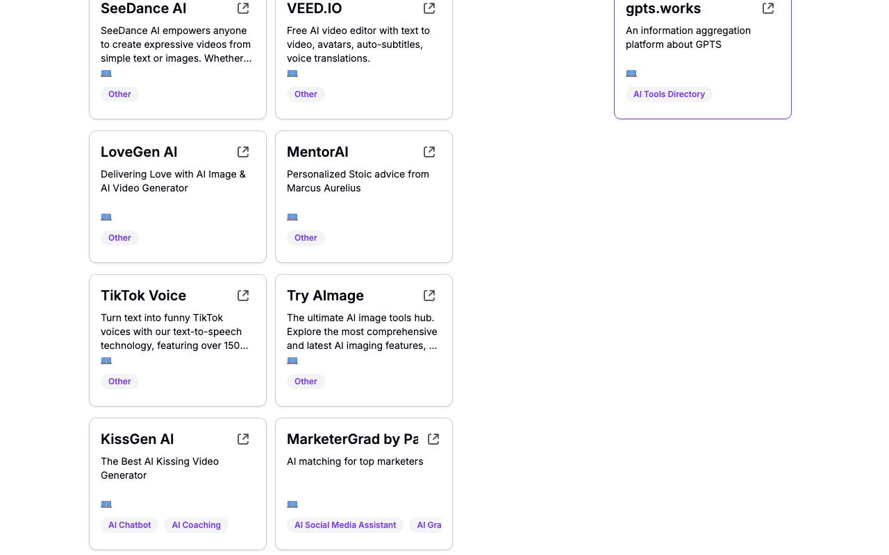
Task: Click laptop icon on LoveGen AI card
Action: 106,217
